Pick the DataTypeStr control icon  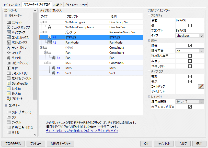9,83
